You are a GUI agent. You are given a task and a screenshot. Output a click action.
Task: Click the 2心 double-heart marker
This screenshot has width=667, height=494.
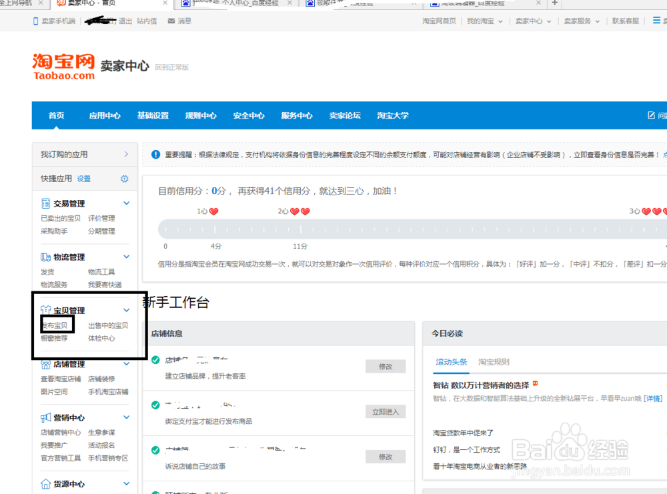coord(294,211)
